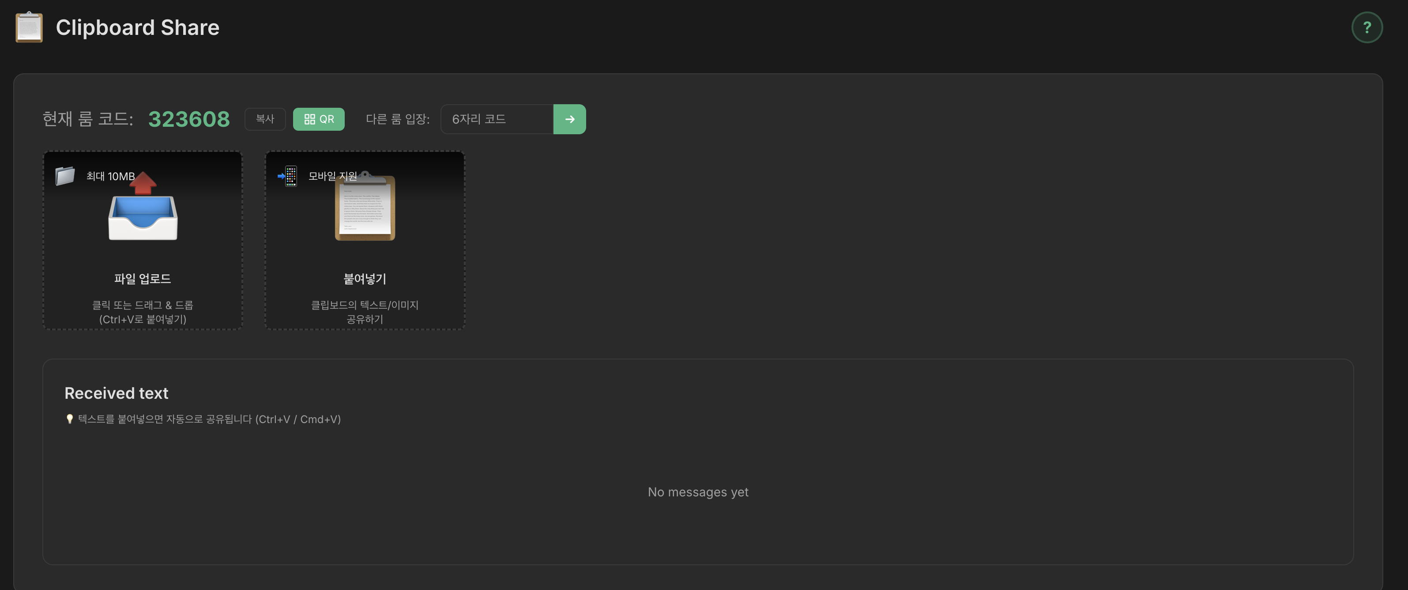Click the QR code button
Image resolution: width=1408 pixels, height=590 pixels.
click(319, 119)
